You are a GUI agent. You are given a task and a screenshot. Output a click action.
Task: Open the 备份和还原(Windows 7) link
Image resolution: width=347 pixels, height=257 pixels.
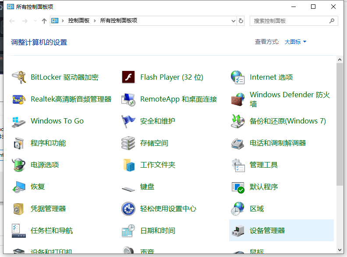tap(288, 121)
